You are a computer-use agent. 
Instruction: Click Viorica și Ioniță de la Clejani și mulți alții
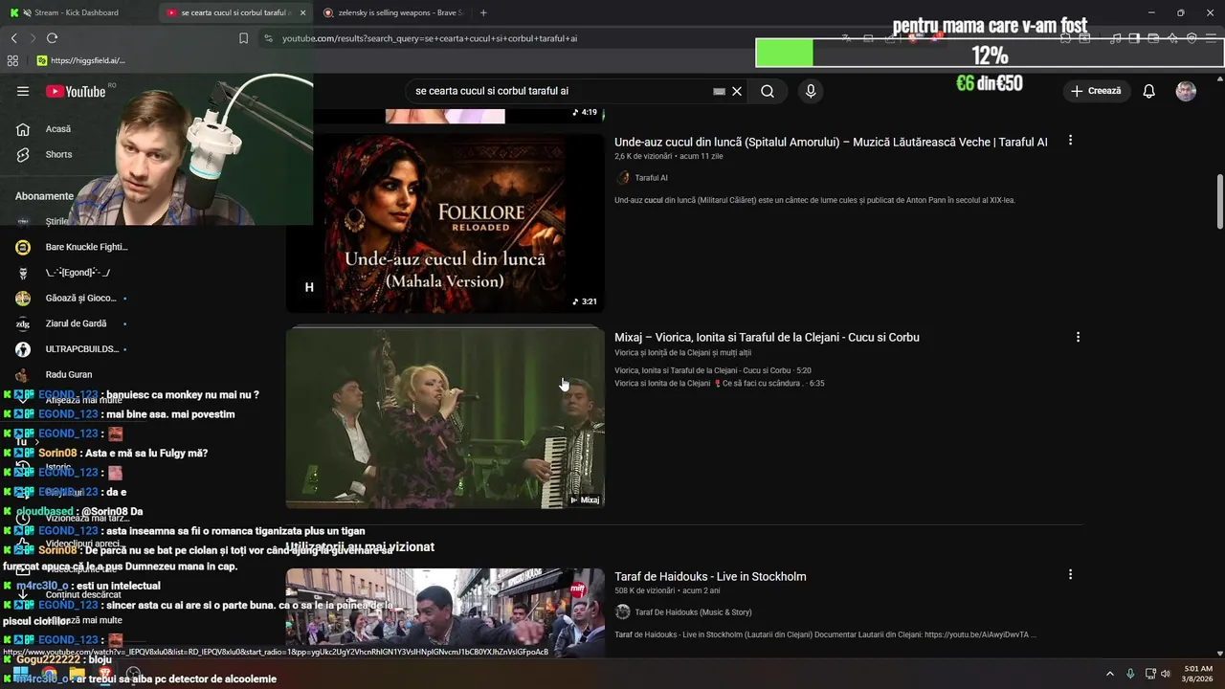[x=682, y=353]
